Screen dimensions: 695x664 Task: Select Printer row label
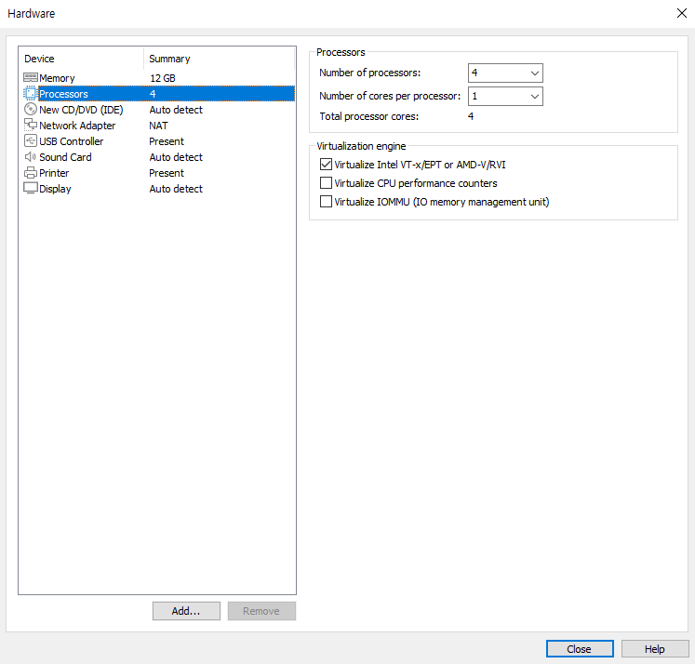(x=54, y=173)
